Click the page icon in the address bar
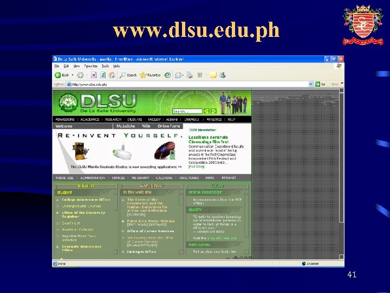390x293 pixels. (69, 85)
